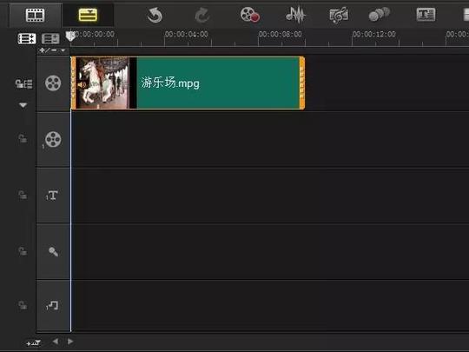The height and width of the screenshot is (352, 469).
Task: Open the Subtitle Editor
Action: click(426, 15)
